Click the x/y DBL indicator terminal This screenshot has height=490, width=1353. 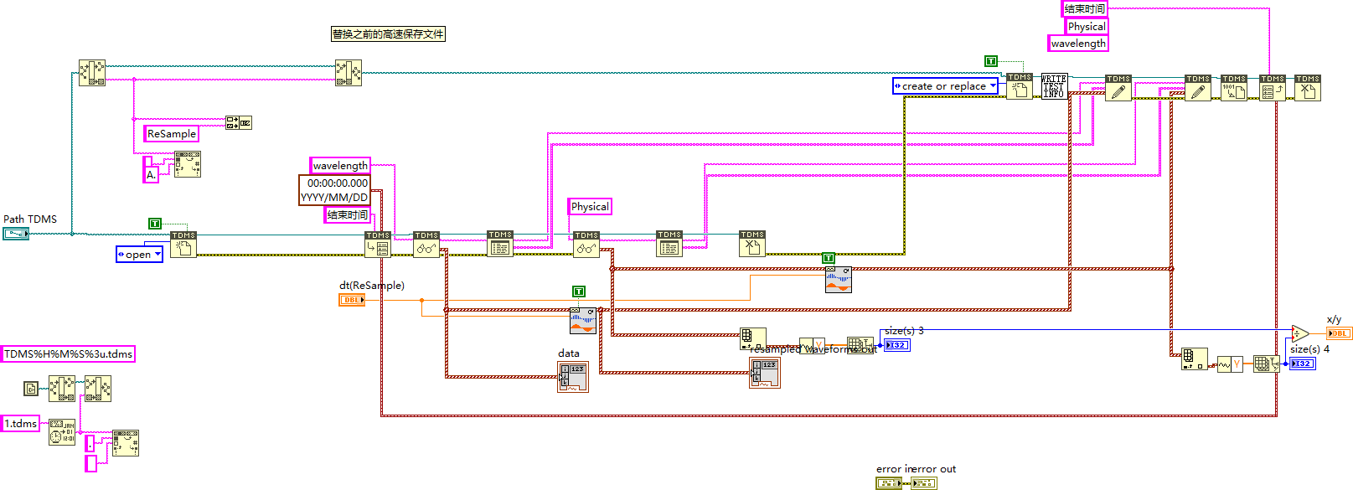(x=1339, y=333)
